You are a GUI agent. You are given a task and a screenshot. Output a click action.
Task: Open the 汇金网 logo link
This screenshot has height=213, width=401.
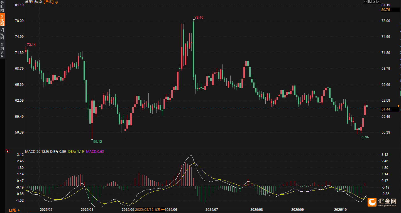coord(382,202)
